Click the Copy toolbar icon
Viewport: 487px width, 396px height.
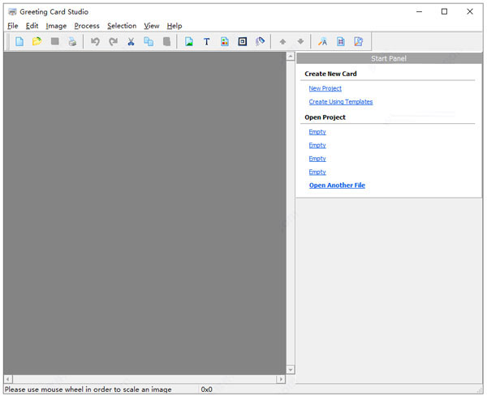[149, 41]
